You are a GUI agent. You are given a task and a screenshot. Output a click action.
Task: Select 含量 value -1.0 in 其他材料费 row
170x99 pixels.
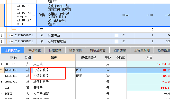tap(148, 82)
